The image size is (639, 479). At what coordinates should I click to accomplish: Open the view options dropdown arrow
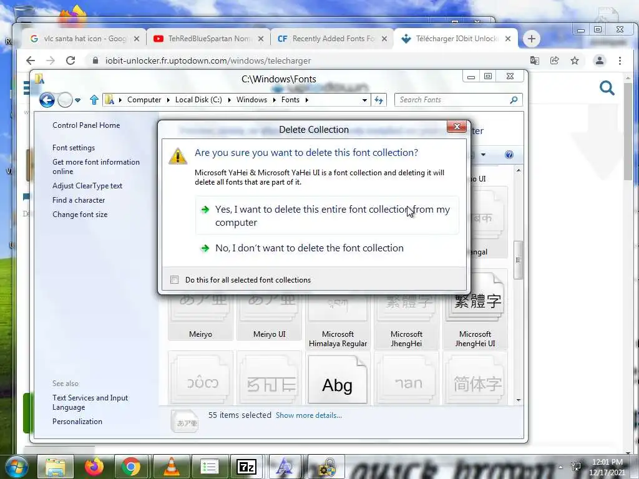[x=483, y=155]
